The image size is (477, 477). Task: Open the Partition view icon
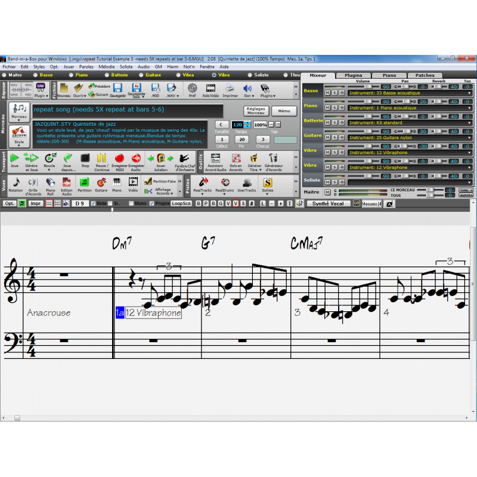point(84,182)
